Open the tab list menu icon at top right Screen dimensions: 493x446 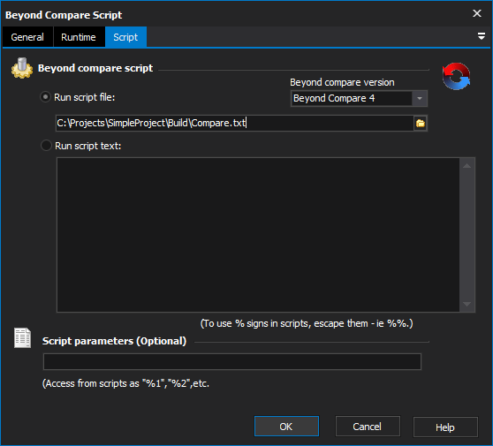coord(481,36)
